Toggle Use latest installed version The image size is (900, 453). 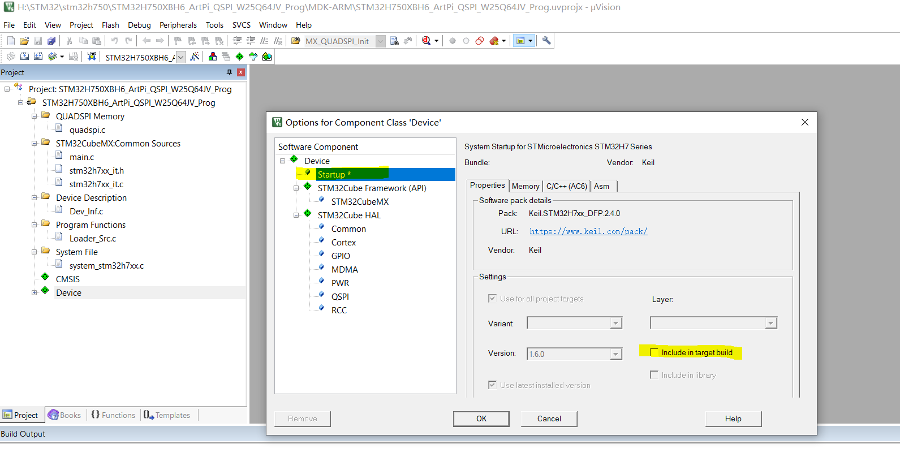492,385
